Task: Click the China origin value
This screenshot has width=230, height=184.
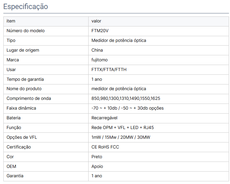Action: coord(97,50)
